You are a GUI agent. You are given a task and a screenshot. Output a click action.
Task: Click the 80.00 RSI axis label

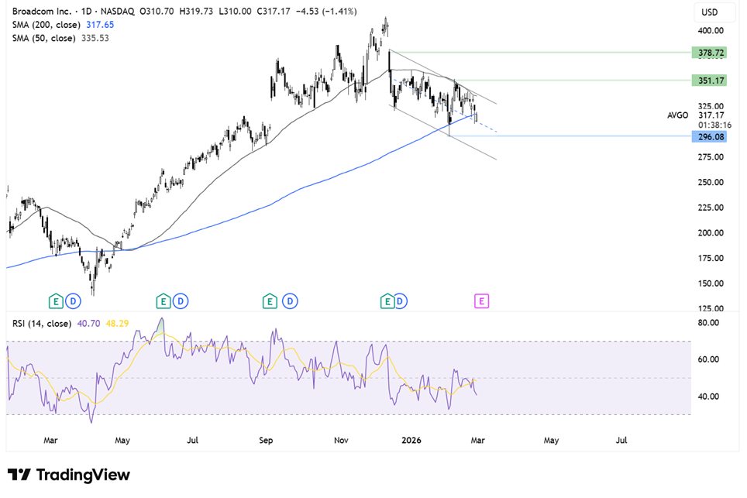(x=708, y=323)
